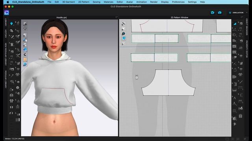This screenshot has width=252, height=141.
Task: Select the blue triangle Transform Pattern tool
Action: (x=235, y=23)
